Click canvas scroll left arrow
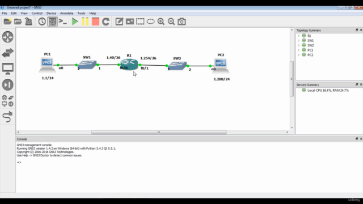363x204 pixels. coord(18,132)
